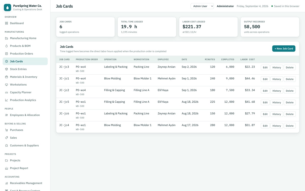The width and height of the screenshot is (305, 191).
Task: Delete job card JC-jc5
Action: pyautogui.click(x=289, y=102)
